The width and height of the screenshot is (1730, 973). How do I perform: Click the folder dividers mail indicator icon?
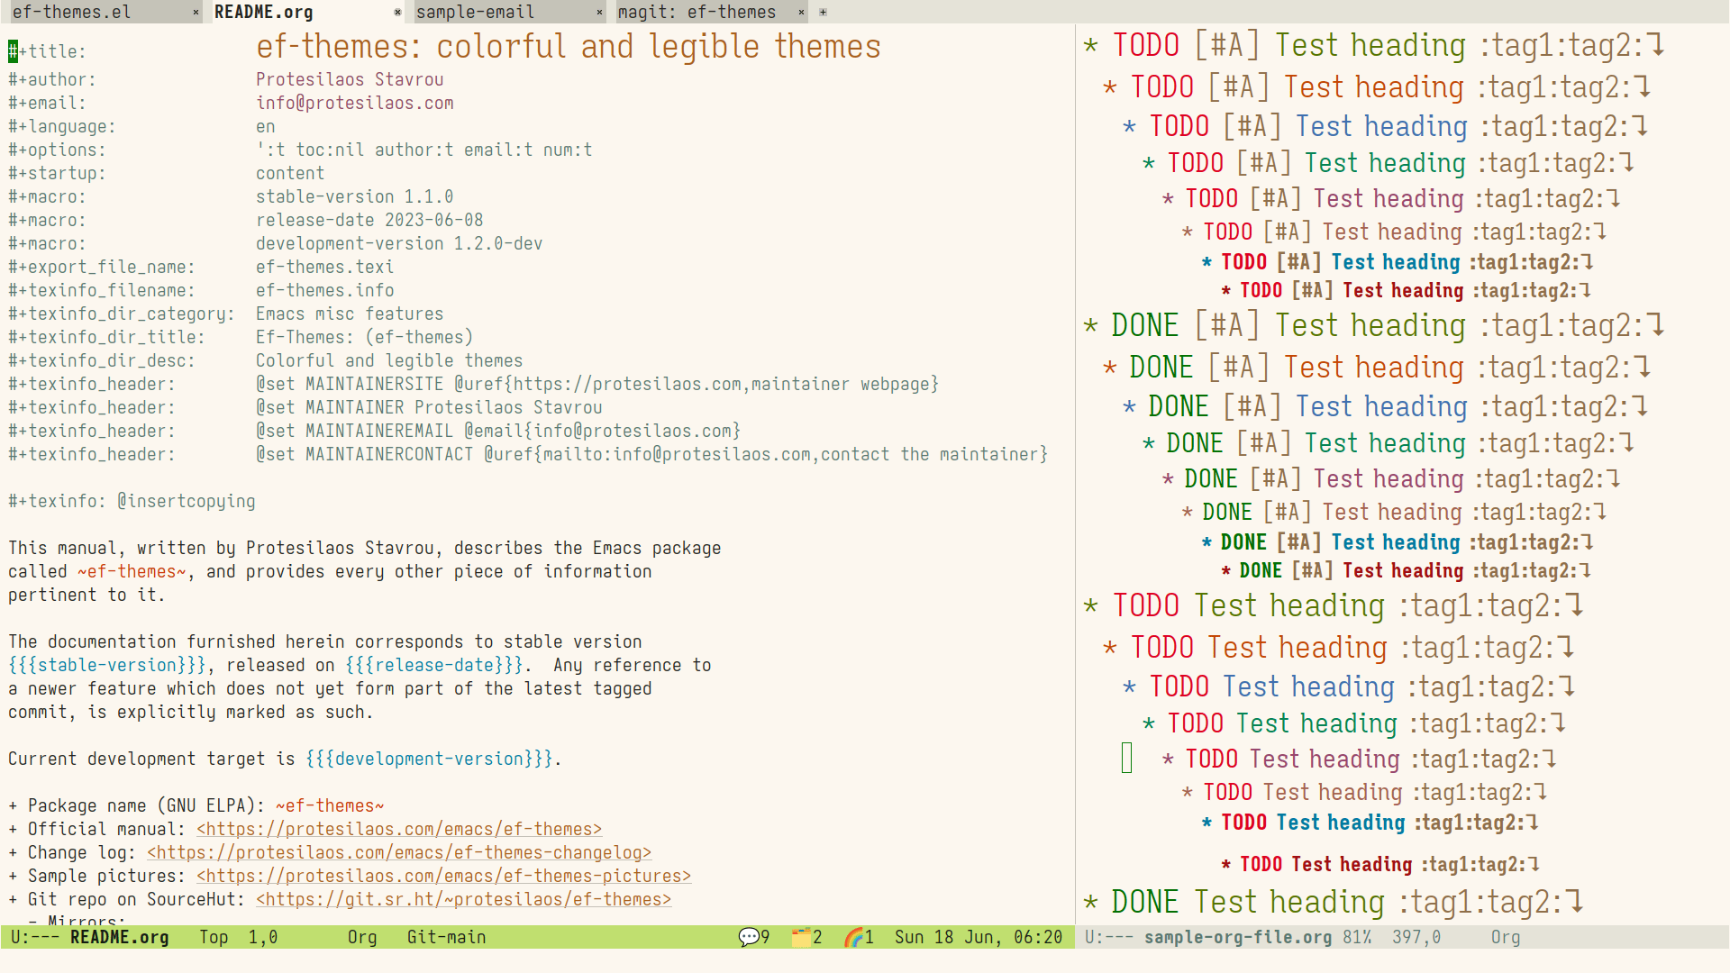[801, 937]
